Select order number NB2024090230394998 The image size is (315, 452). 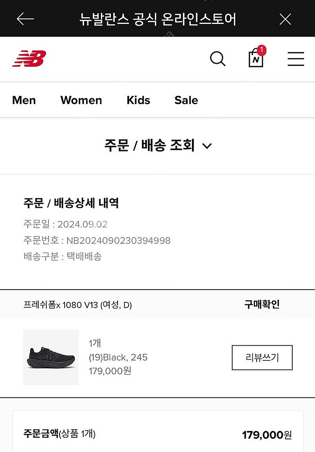(118, 241)
